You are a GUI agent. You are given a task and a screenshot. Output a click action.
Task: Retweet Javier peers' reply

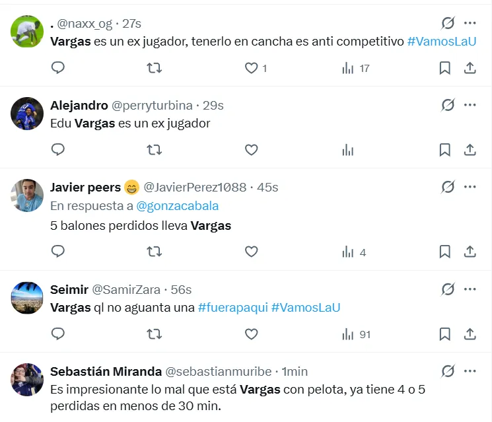(154, 252)
